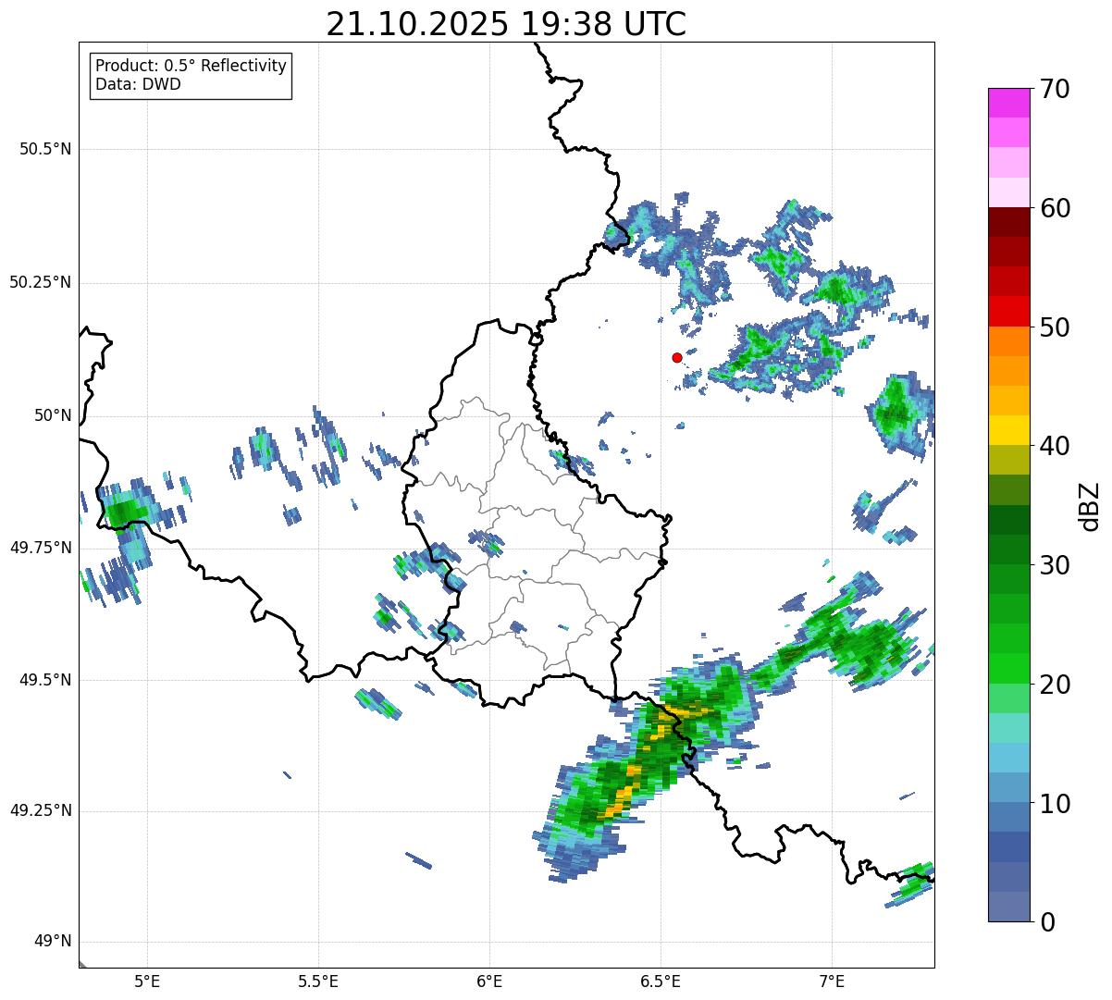
Task: Click the 6°E longitude label
Action: 489,981
